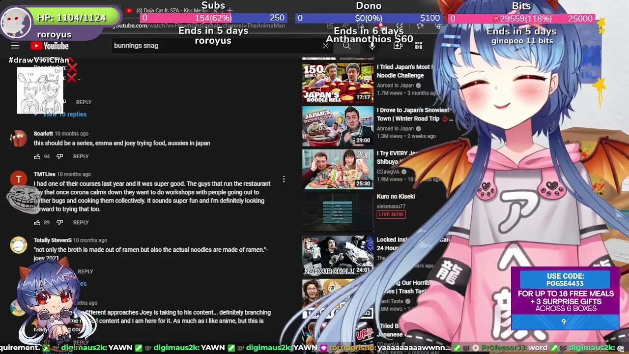Click the timestamp '10 months ago' on Scarlett's comment
Viewport: 629px width, 354px height.
(72, 134)
